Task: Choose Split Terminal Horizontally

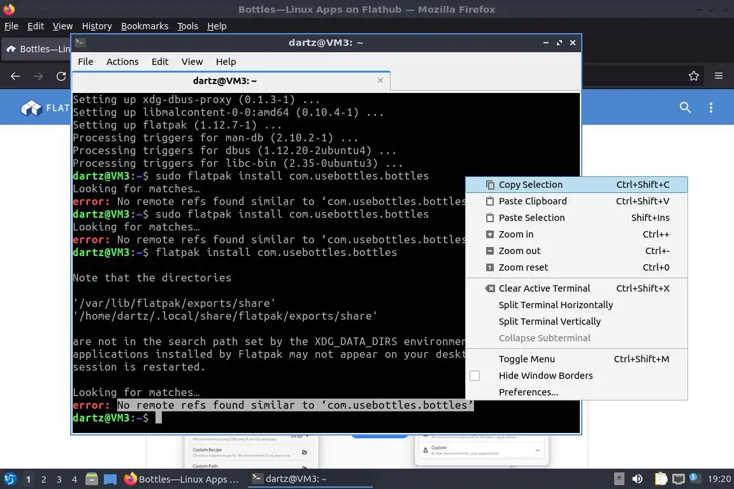Action: [576, 305]
